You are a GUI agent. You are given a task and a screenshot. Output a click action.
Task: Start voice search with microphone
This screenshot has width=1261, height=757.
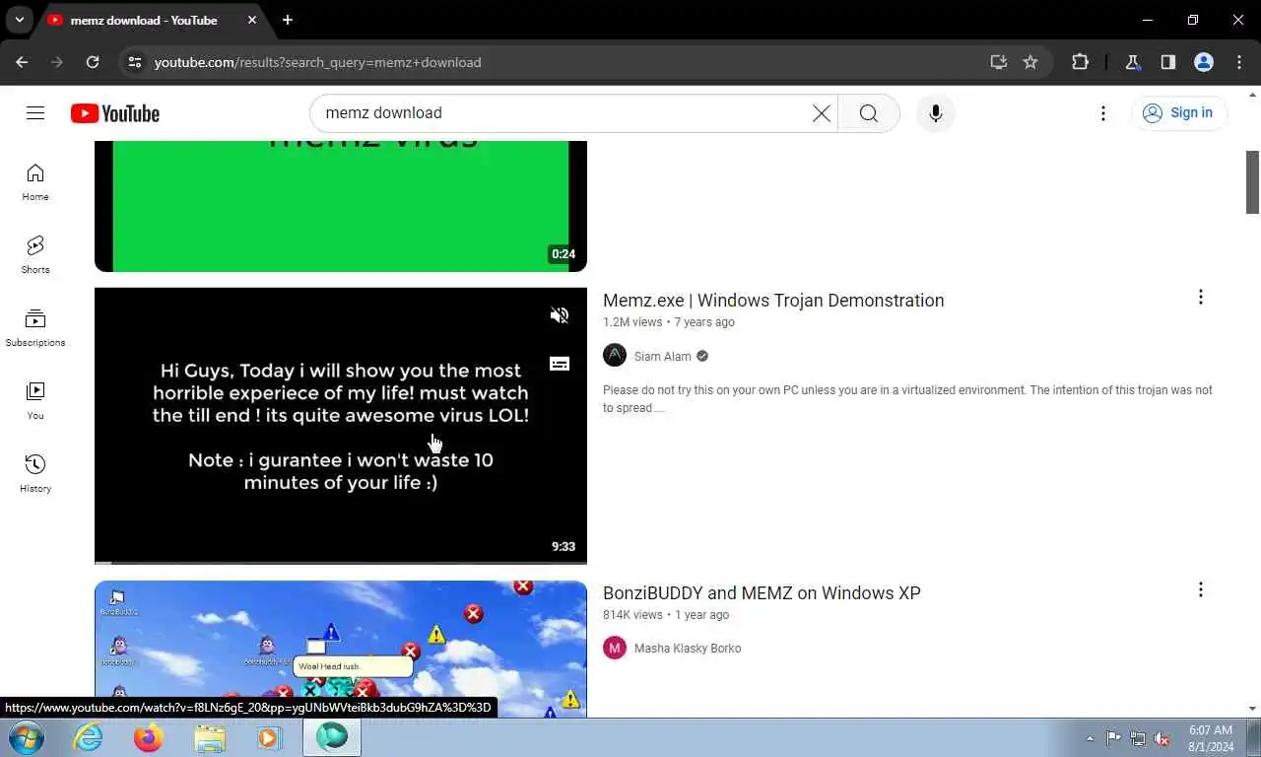[936, 113]
